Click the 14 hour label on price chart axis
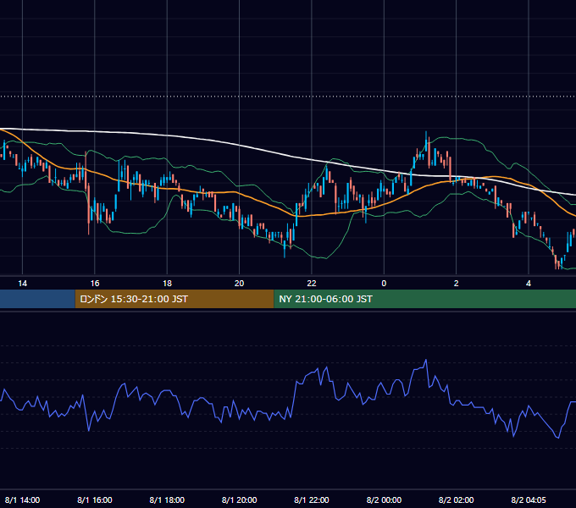This screenshot has height=508, width=576. [22, 284]
